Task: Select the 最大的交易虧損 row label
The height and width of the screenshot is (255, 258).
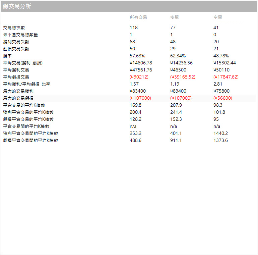Action: pos(18,98)
